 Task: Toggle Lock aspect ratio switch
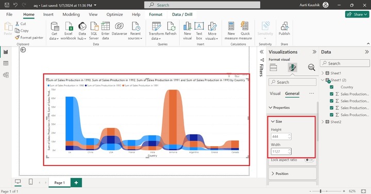coord(309,160)
